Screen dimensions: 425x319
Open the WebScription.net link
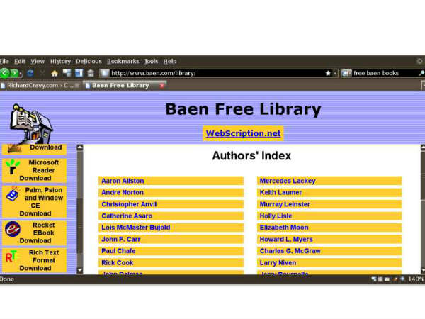[x=243, y=133]
